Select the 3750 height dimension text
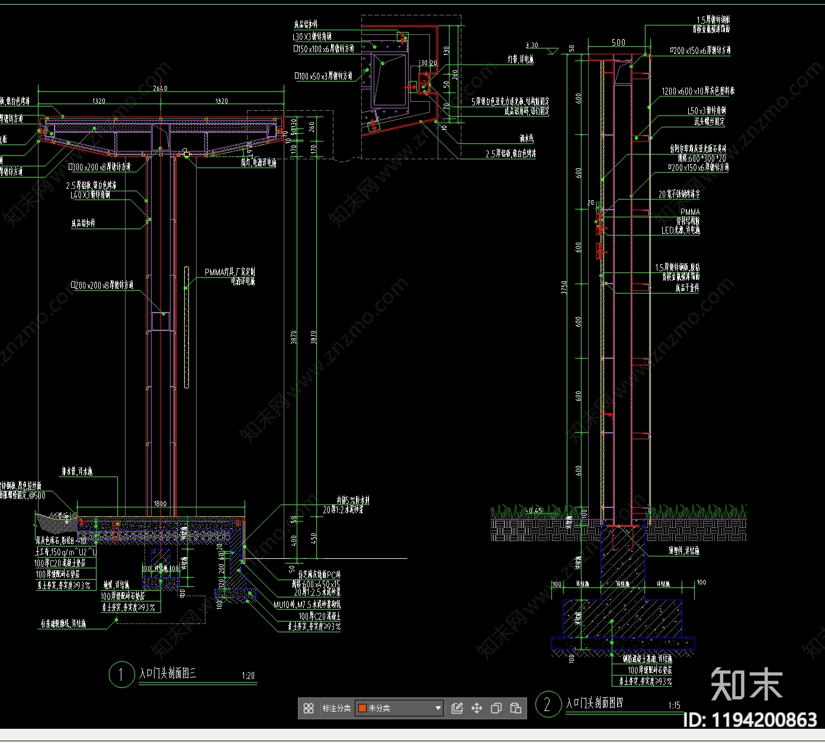 (x=564, y=287)
